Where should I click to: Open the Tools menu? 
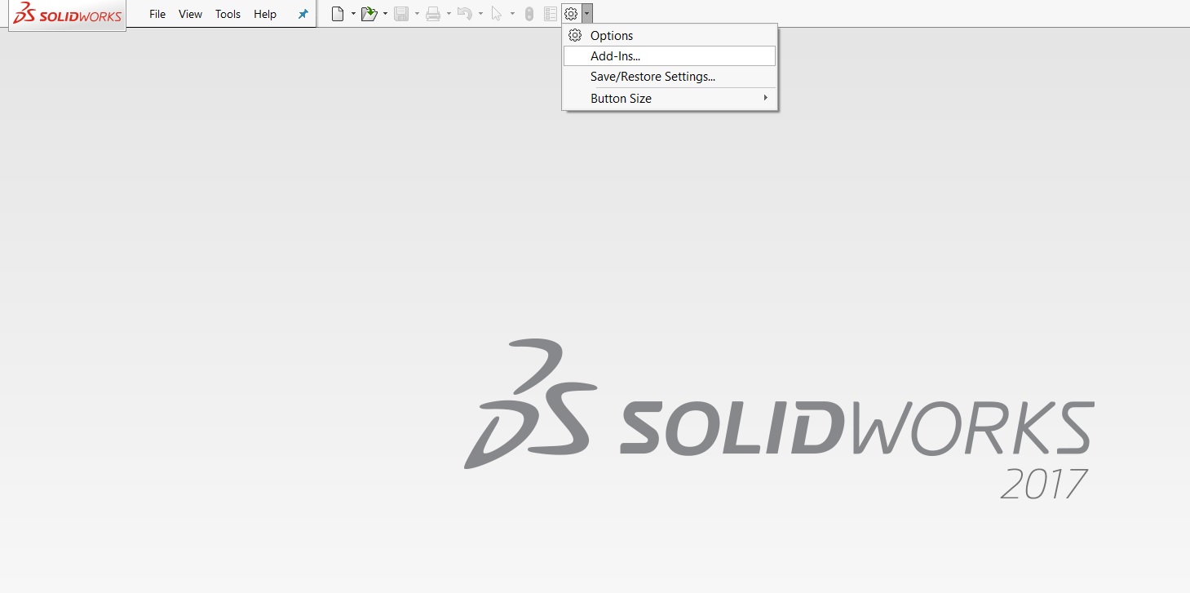coord(228,14)
